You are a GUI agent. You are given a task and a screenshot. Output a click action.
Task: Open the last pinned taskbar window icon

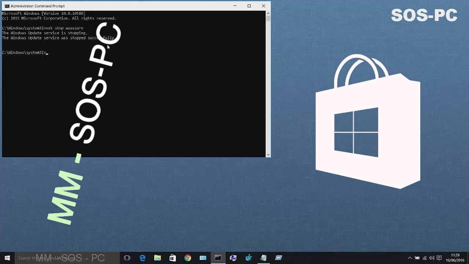pos(278,258)
